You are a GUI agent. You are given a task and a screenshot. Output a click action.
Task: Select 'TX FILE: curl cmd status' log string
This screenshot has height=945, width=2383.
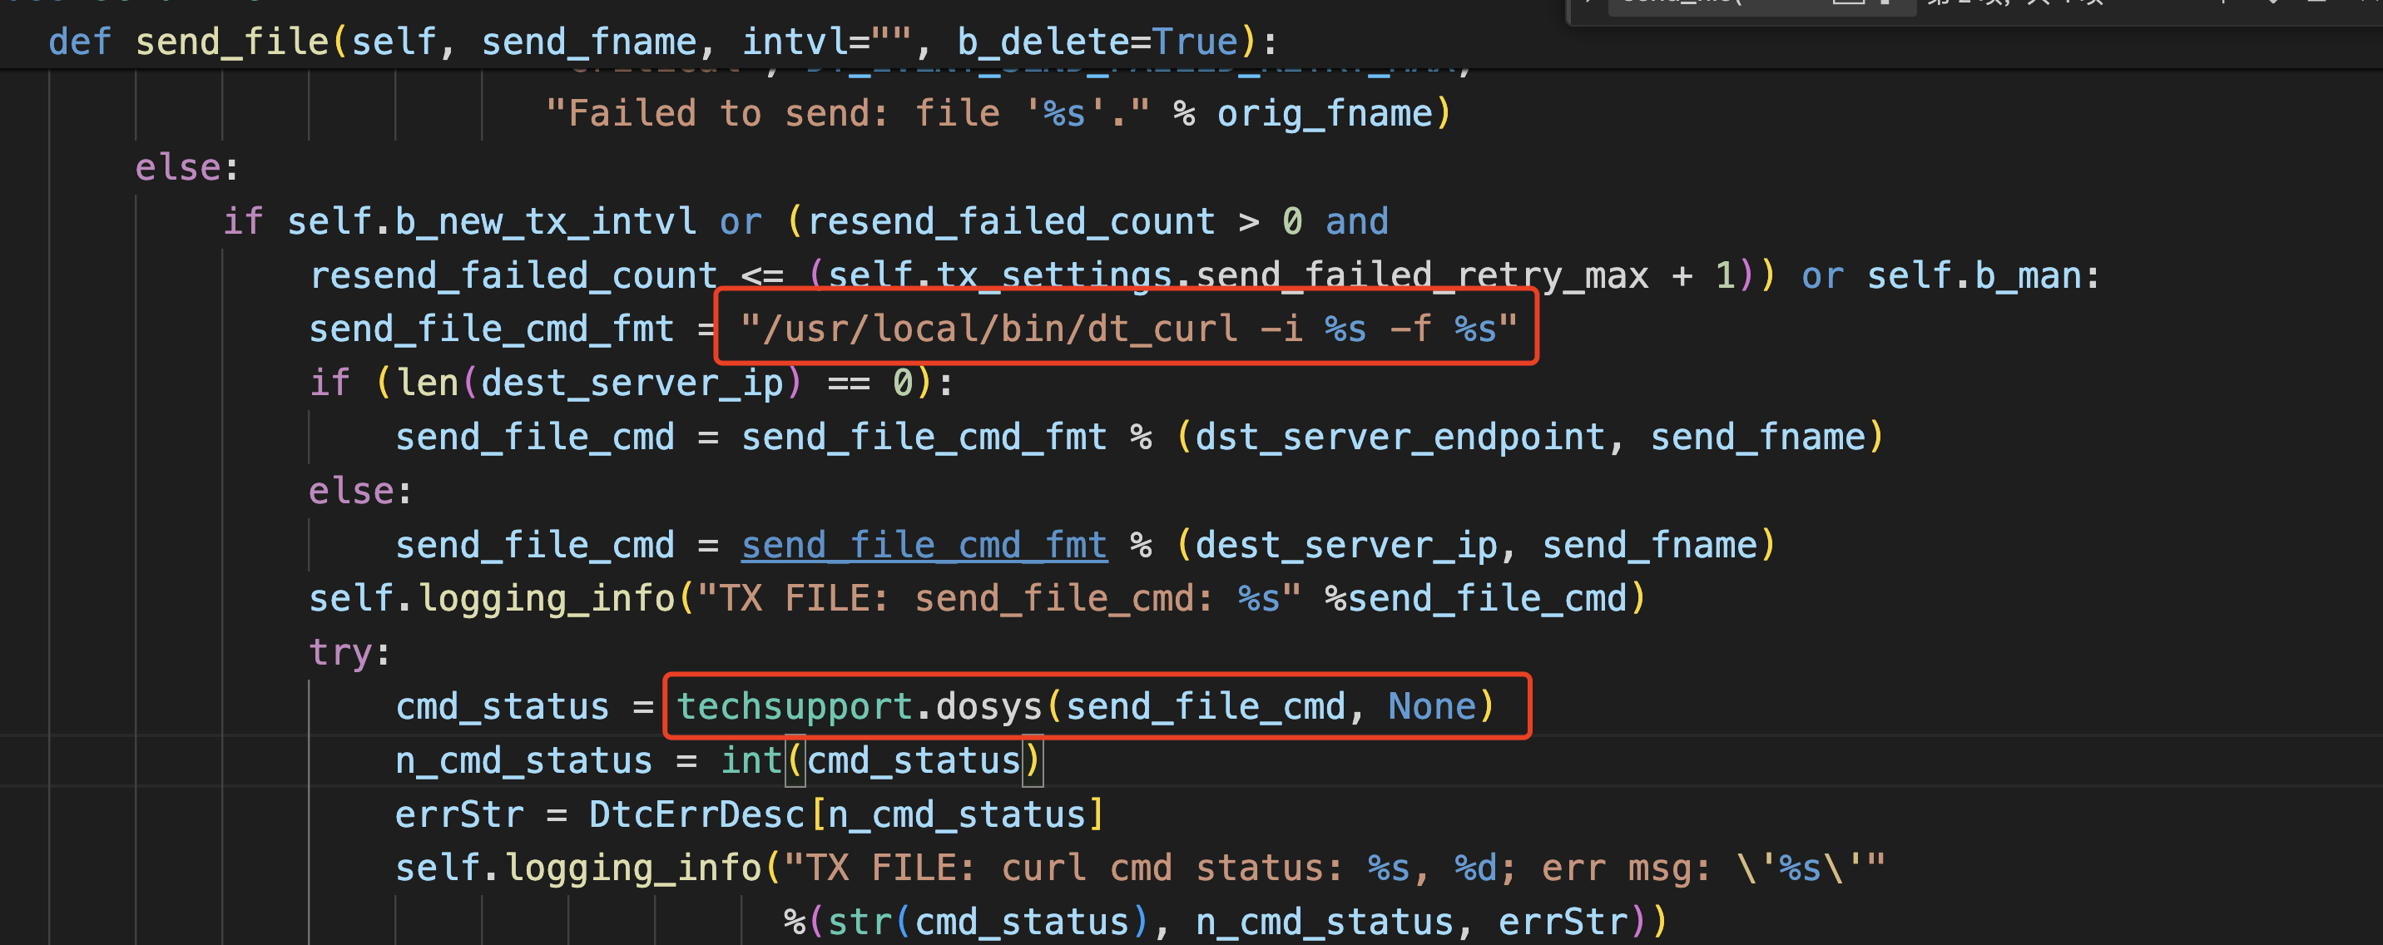[x=1334, y=868]
